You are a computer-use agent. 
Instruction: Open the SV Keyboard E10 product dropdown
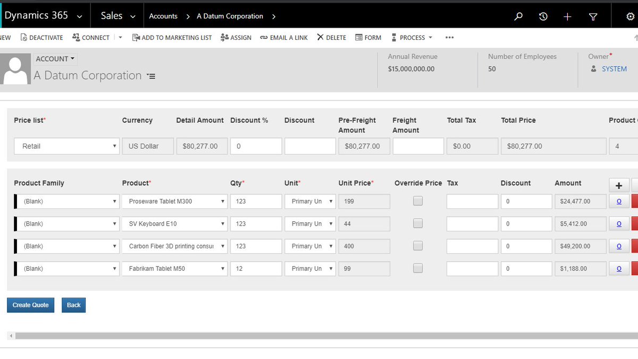click(x=175, y=224)
